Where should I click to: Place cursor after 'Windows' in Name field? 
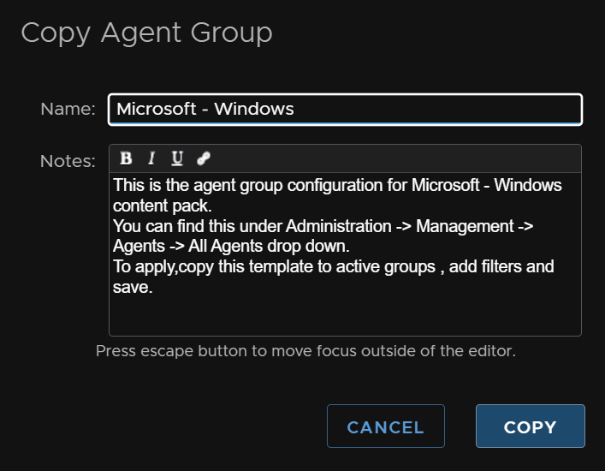[x=294, y=109]
